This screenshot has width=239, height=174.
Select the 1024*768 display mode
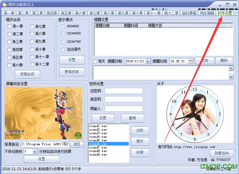pyautogui.click(x=63, y=42)
